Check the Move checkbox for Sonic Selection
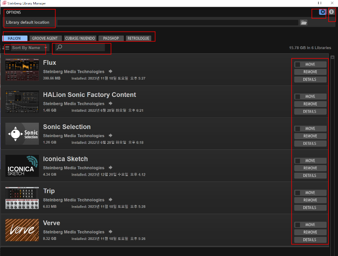The height and width of the screenshot is (256, 338). (x=298, y=129)
